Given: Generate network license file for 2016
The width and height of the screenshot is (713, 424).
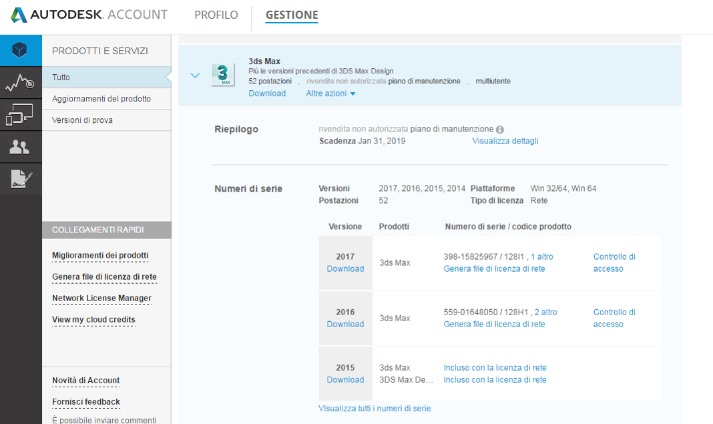Looking at the screenshot, I should [494, 325].
